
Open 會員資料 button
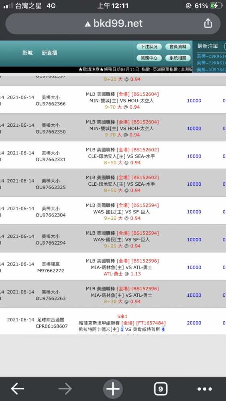(178, 47)
